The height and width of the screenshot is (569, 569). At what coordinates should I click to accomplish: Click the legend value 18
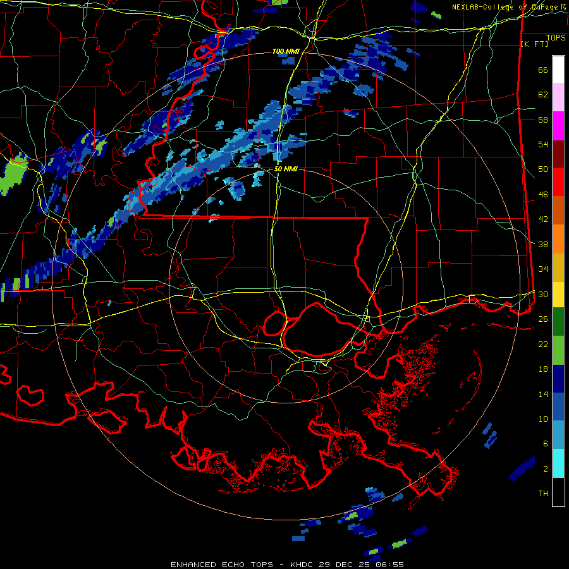pyautogui.click(x=543, y=369)
